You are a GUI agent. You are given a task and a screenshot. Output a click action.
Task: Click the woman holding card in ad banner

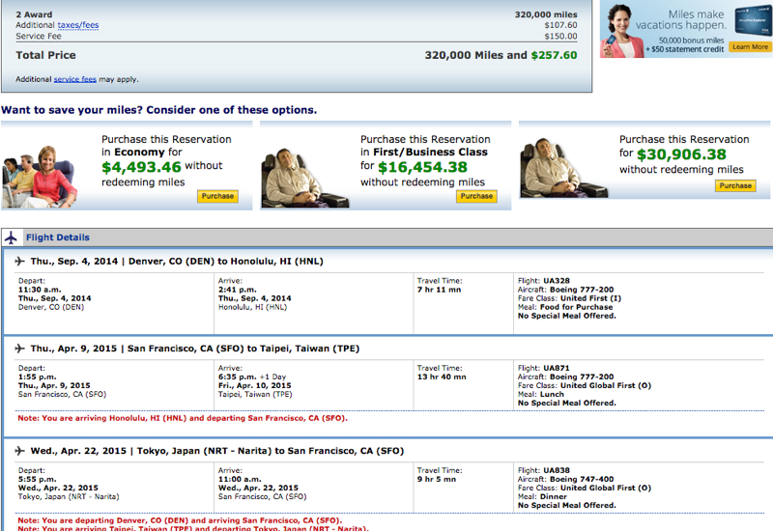621,31
